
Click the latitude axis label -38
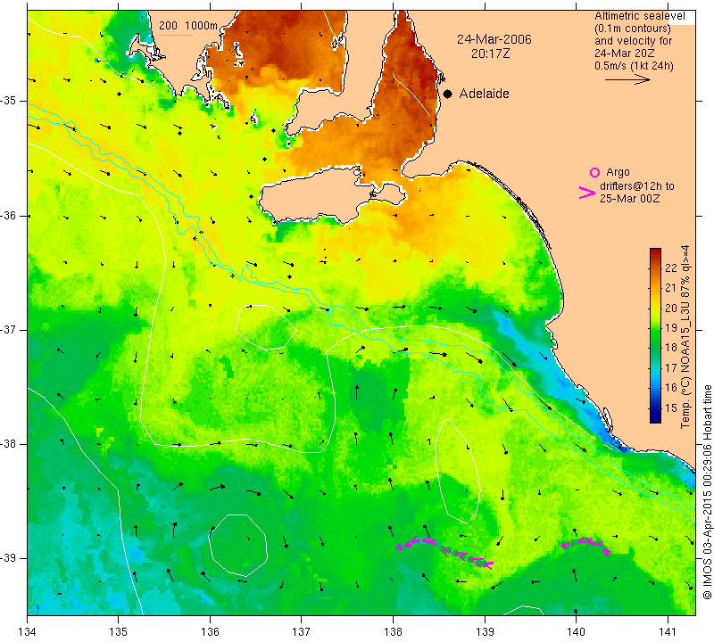[8, 444]
